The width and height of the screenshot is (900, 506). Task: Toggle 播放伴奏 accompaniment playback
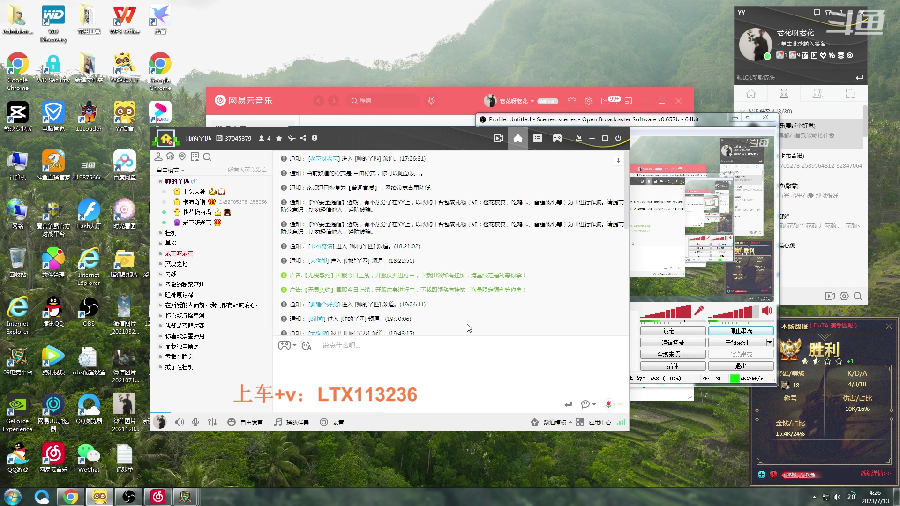pyautogui.click(x=292, y=422)
